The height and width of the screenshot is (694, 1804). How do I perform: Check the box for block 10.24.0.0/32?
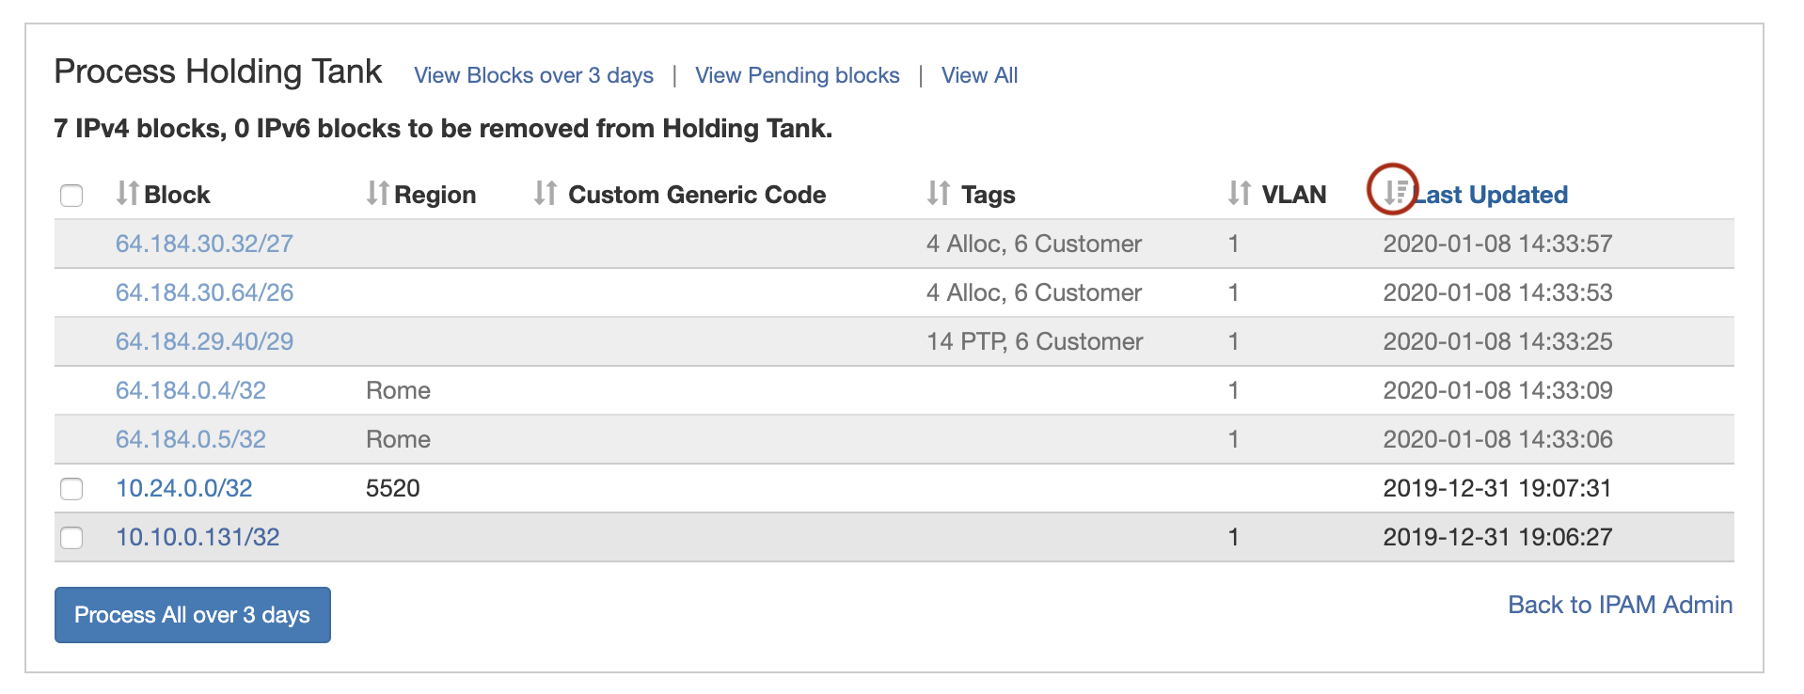pyautogui.click(x=71, y=489)
